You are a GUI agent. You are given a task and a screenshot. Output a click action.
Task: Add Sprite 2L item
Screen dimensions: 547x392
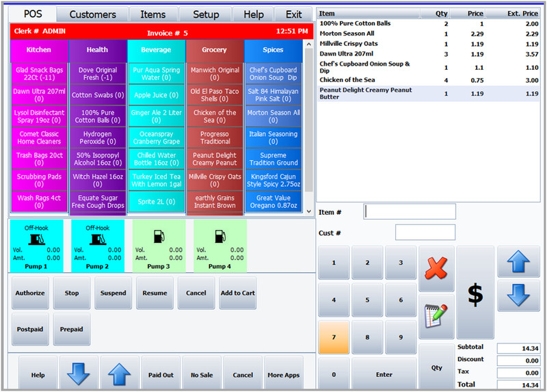[x=157, y=201]
